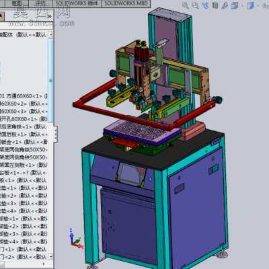Select tree row '台板<1>->?'
Image resolution: width=269 pixels, height=269 pixels.
(24, 173)
